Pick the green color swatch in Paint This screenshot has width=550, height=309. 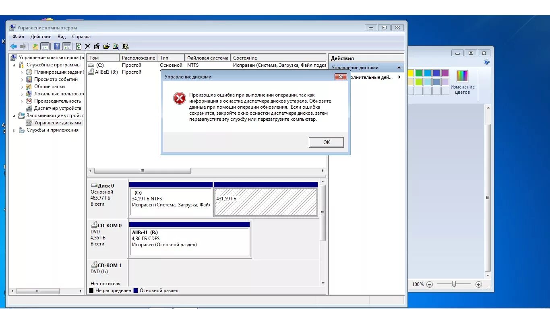[x=419, y=73]
